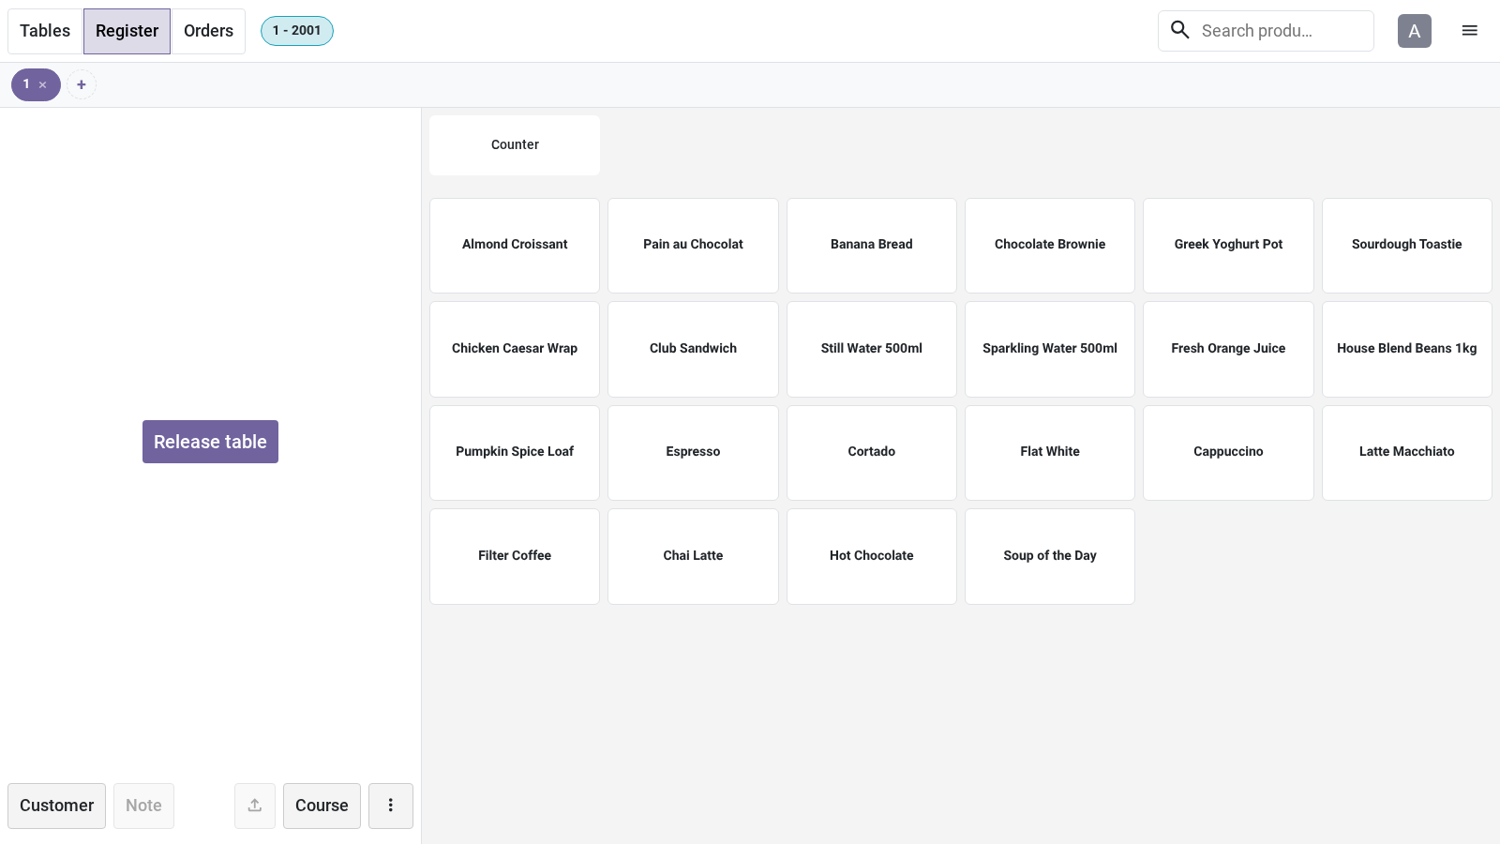Add Pain au Chocolat to the order
The height and width of the screenshot is (844, 1500).
tap(693, 246)
